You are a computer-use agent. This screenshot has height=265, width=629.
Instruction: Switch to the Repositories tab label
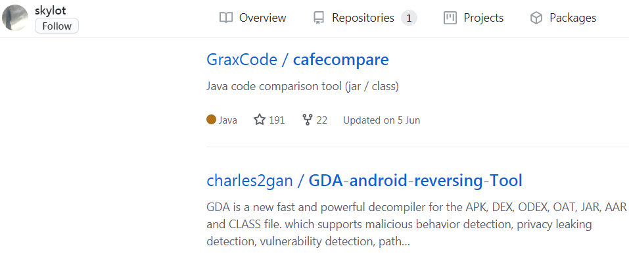pos(363,18)
